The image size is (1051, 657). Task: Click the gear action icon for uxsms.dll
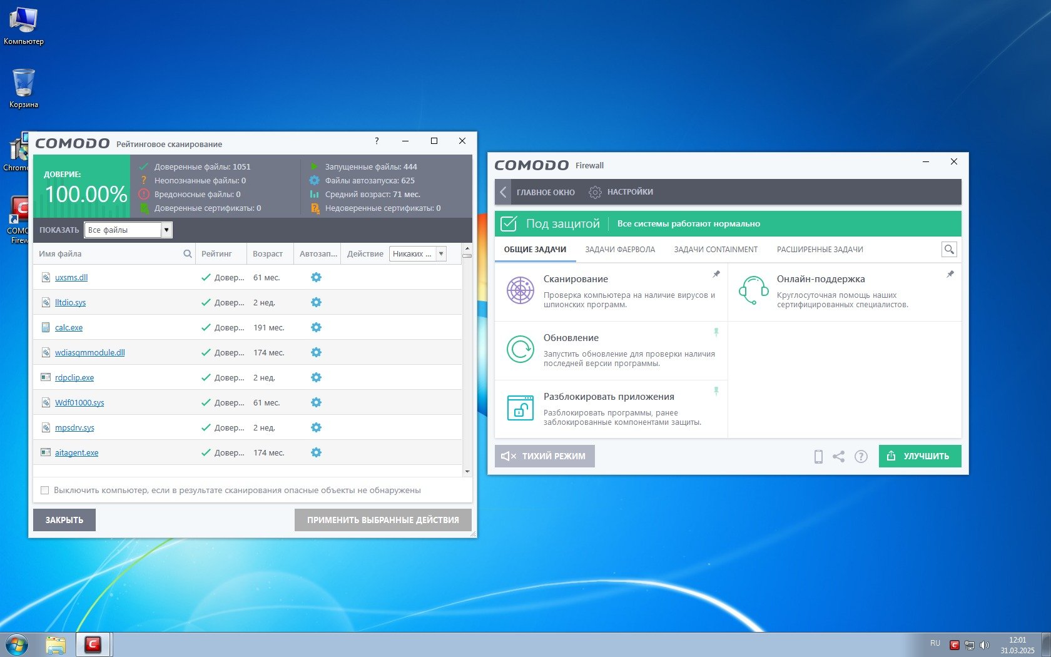[x=316, y=277]
